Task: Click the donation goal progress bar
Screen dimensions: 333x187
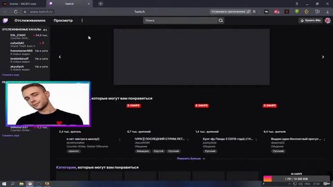Action: point(297,179)
